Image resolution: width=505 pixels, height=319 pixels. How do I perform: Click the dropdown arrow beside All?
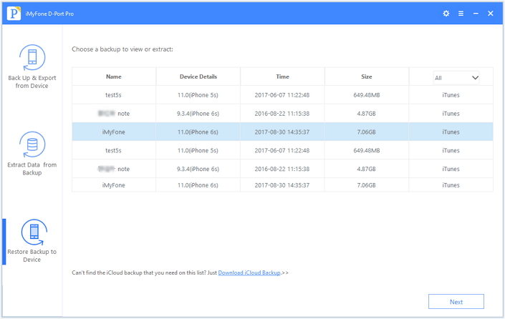point(475,78)
